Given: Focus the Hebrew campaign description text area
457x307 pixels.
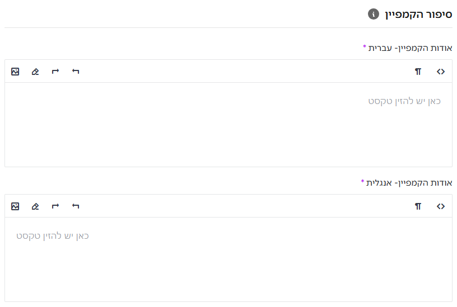Looking at the screenshot, I should (228, 125).
